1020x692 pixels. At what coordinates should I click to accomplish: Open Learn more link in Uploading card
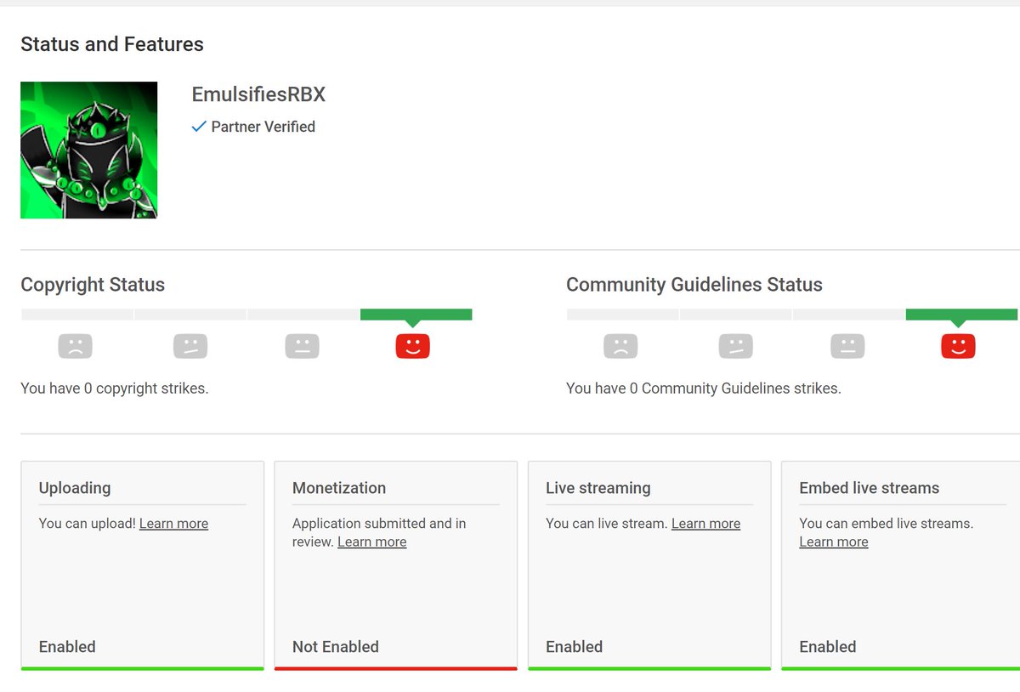(x=173, y=524)
